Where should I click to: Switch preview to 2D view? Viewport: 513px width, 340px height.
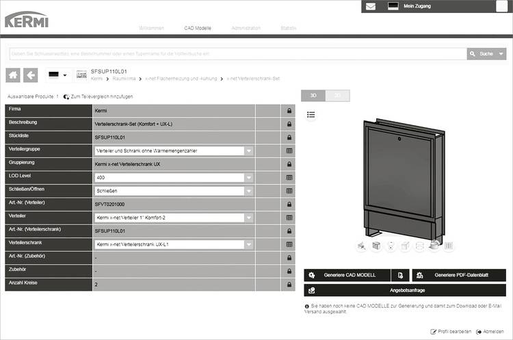click(x=337, y=96)
